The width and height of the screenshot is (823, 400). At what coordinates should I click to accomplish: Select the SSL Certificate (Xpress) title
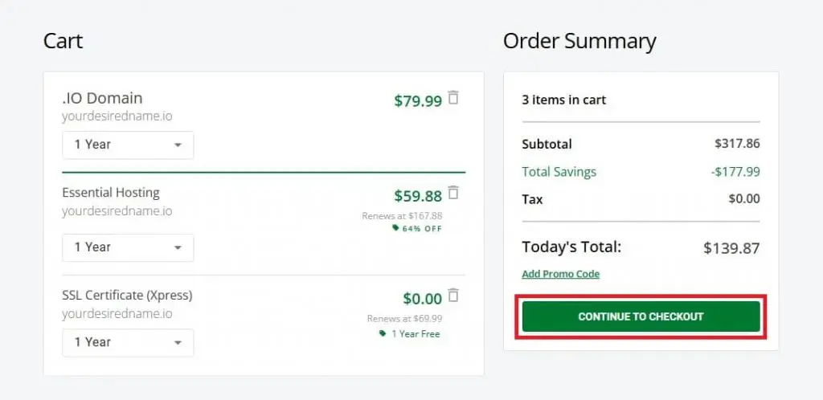(x=127, y=296)
